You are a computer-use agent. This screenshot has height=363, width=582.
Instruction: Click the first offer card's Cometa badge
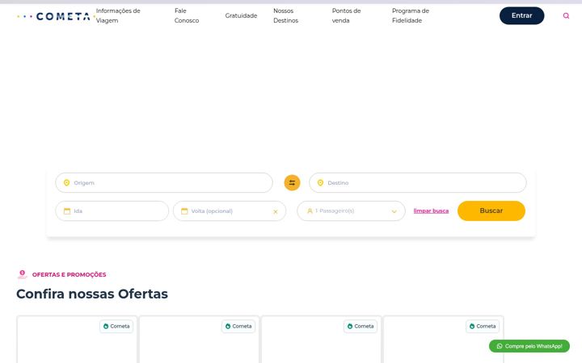(x=116, y=327)
